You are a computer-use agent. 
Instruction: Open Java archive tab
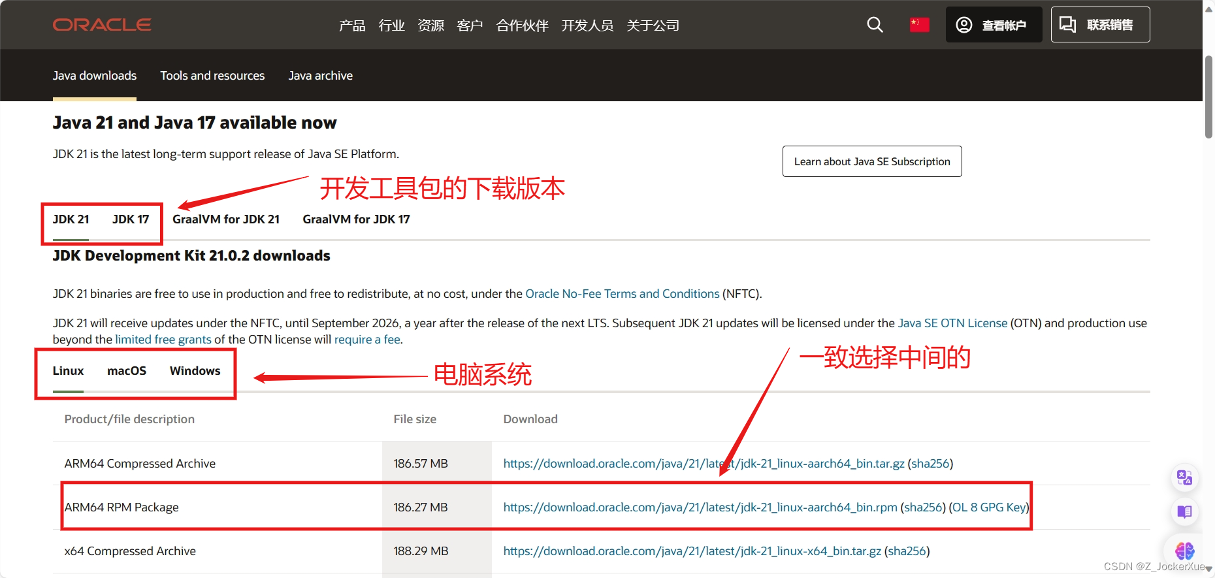320,76
